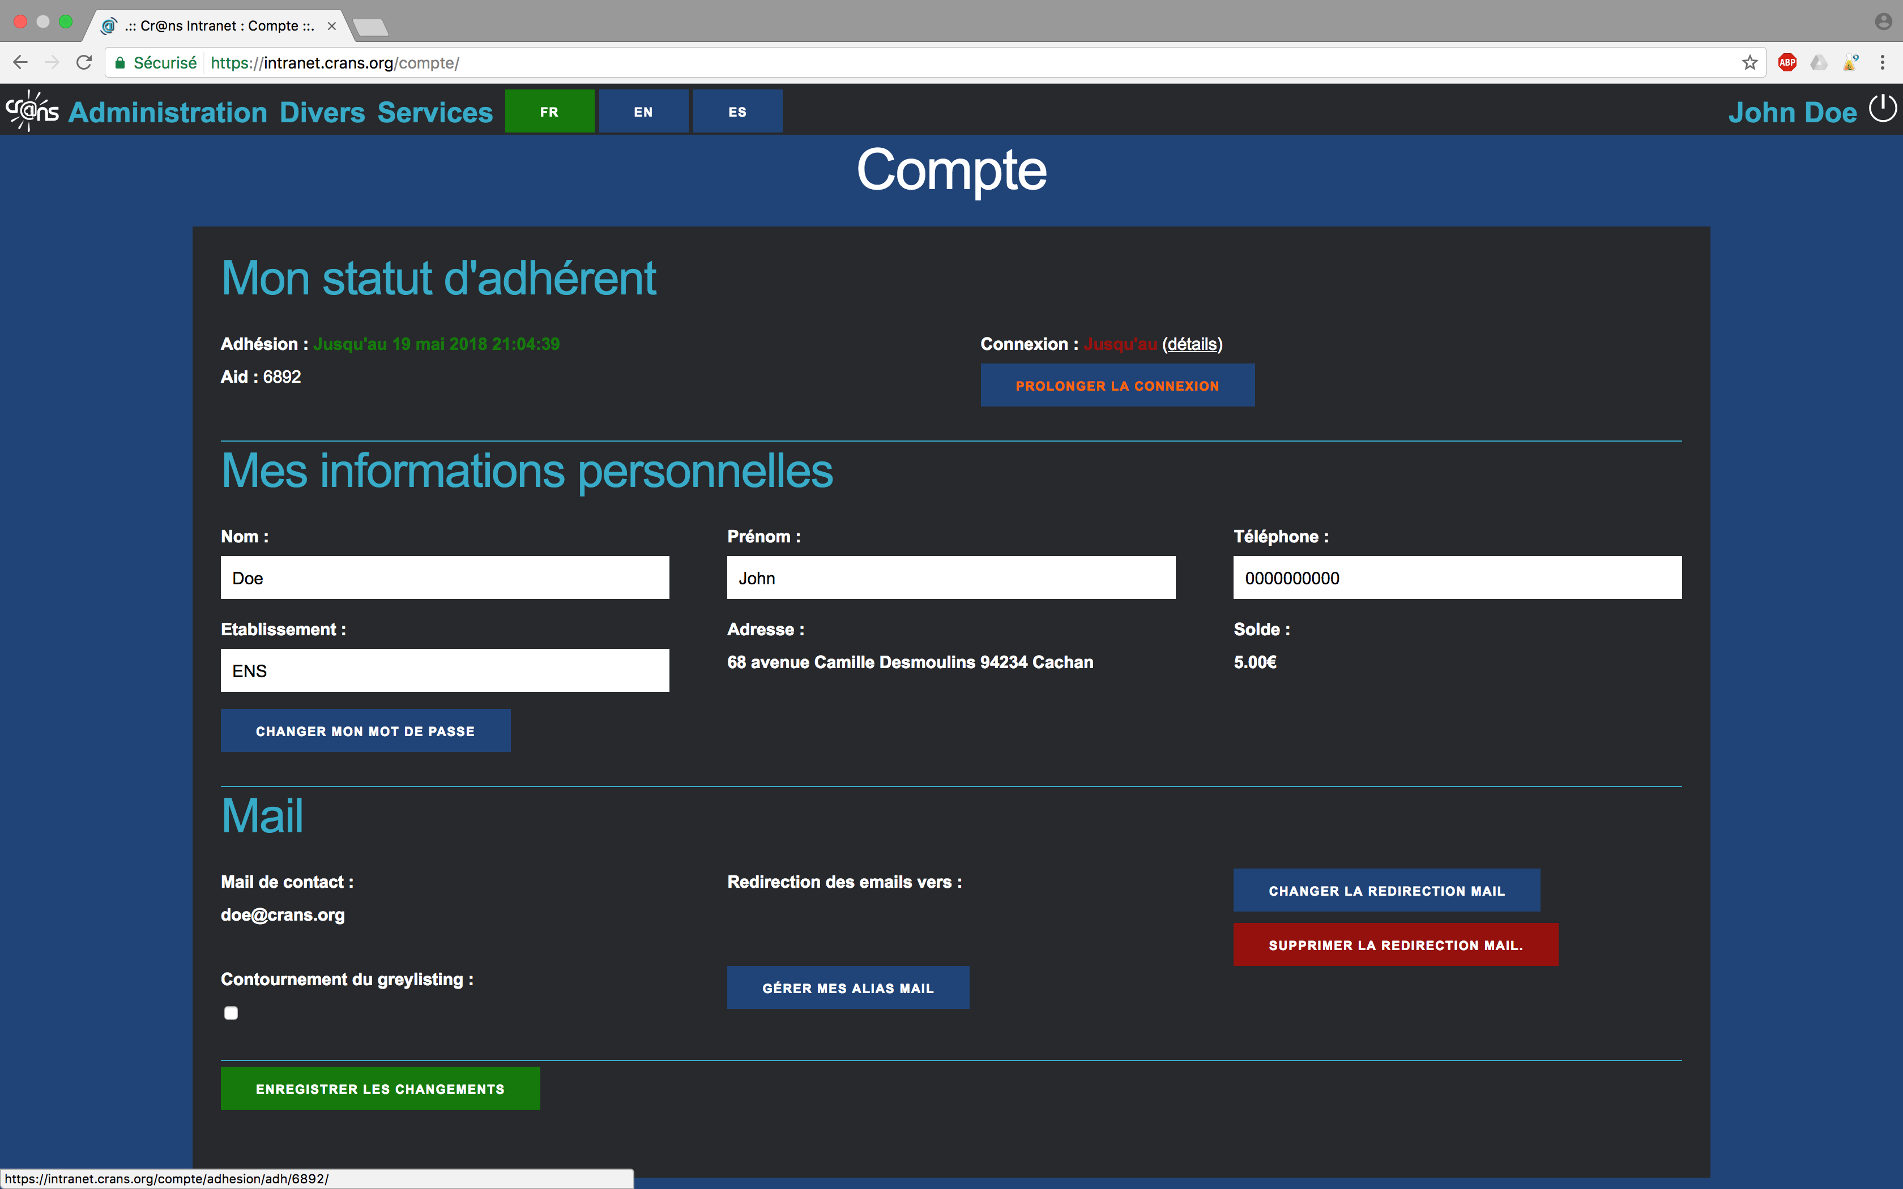Close the Cr@ns Intranet browser tab
This screenshot has height=1189, width=1903.
(332, 26)
